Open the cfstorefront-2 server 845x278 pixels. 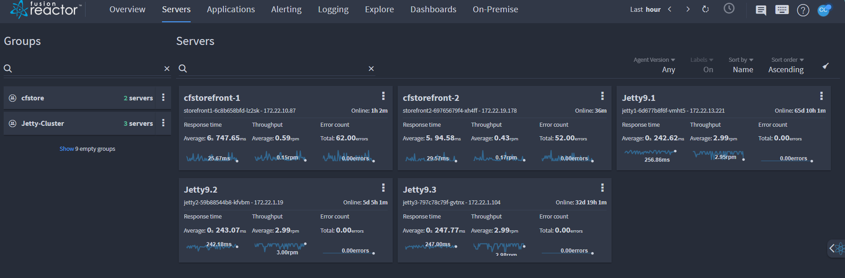tap(431, 98)
